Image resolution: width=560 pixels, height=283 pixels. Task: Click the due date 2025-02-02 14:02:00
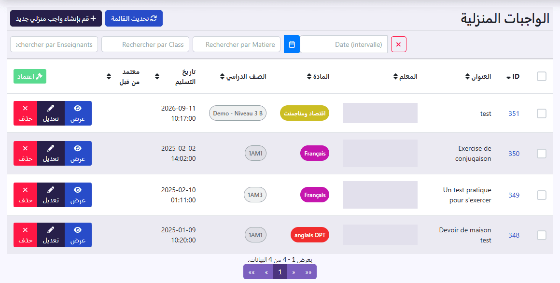point(178,153)
